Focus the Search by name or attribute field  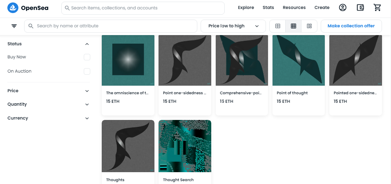111,26
